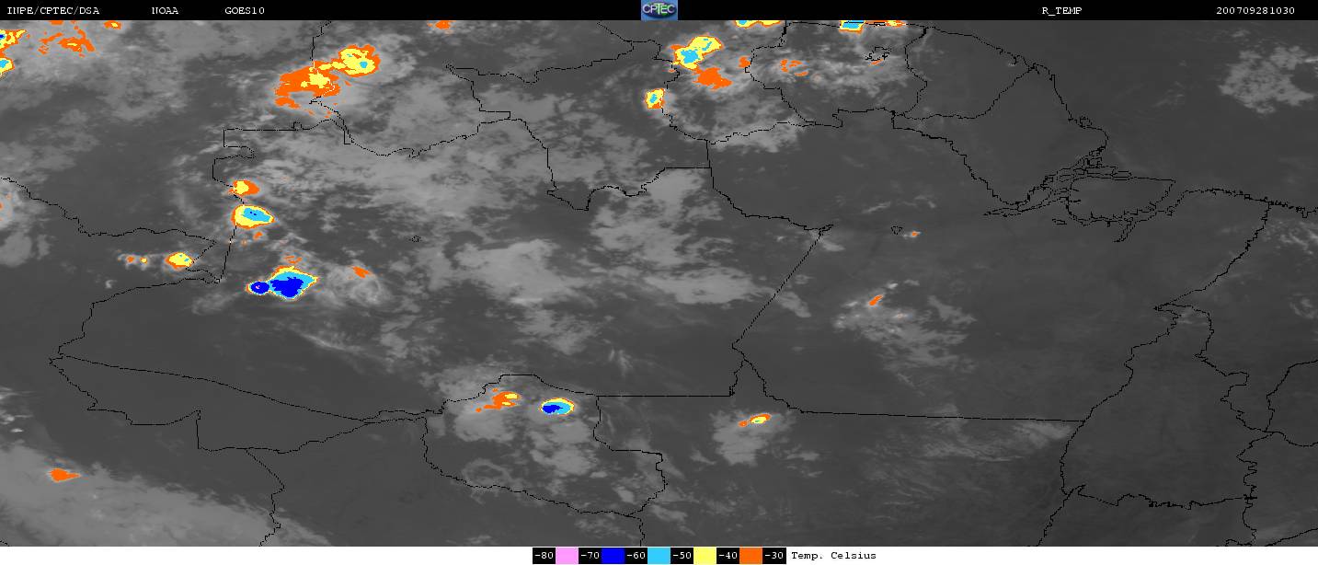Click the -80 legend value
The height and width of the screenshot is (565, 1318).
(544, 556)
